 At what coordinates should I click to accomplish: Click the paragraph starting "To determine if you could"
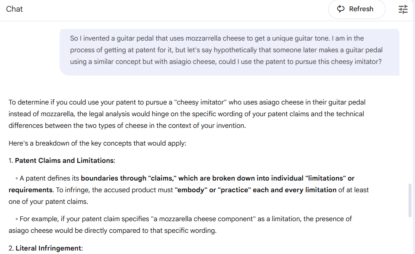coord(187,114)
